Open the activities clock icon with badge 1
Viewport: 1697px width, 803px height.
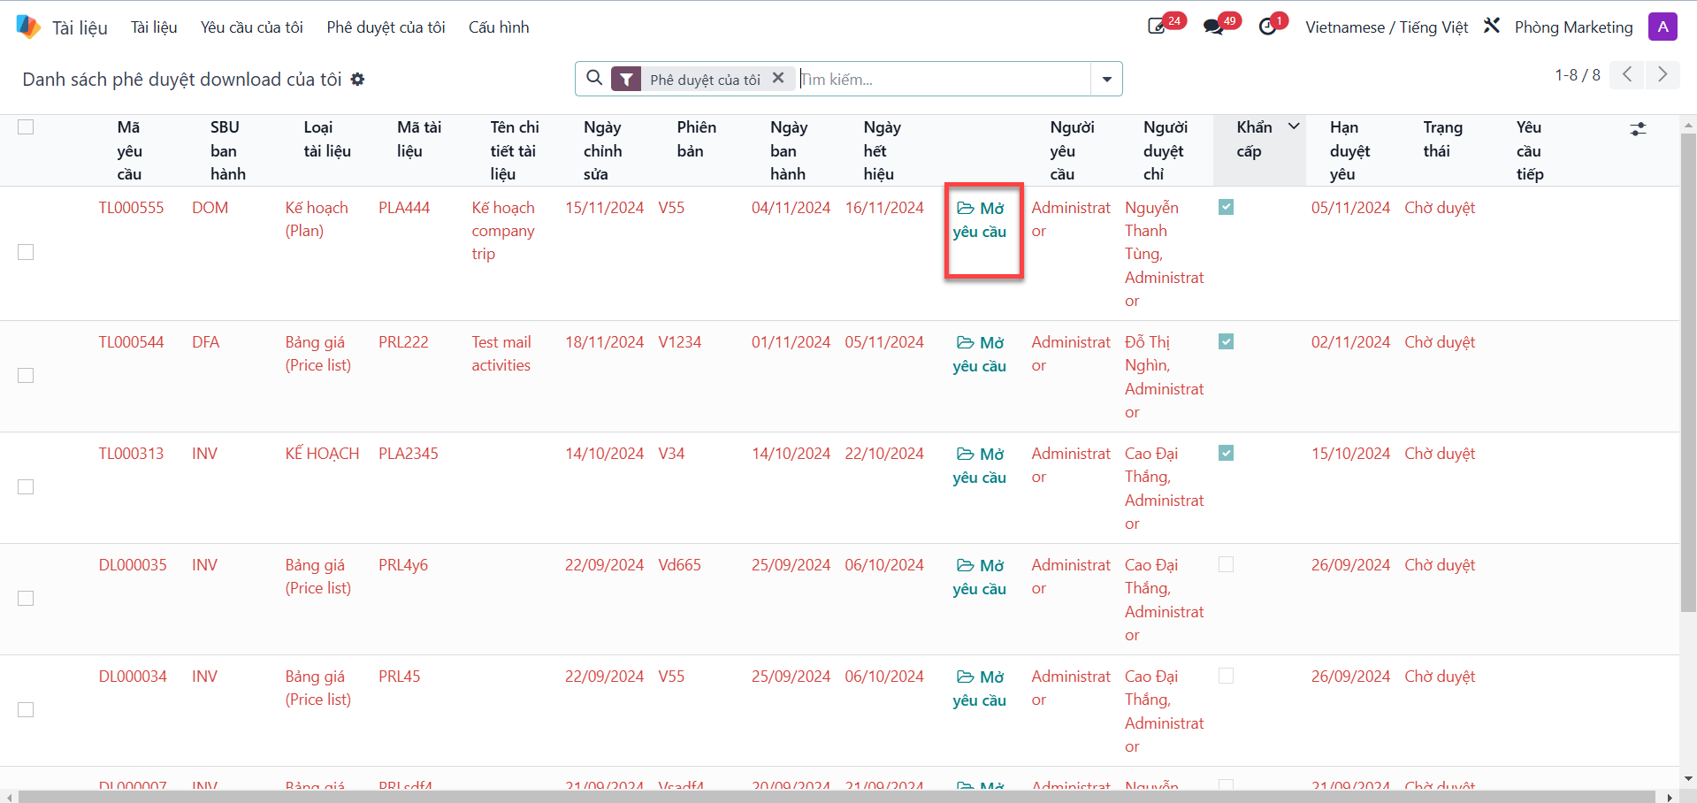[1268, 27]
